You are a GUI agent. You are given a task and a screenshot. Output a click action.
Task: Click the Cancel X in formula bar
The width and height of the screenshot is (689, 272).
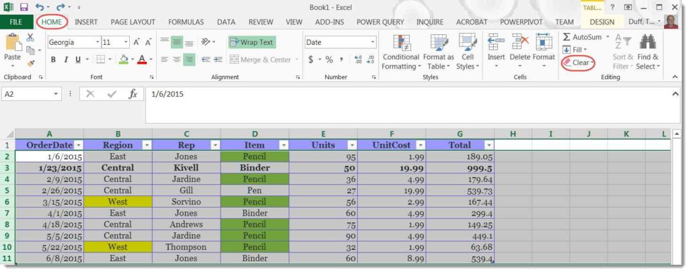[91, 94]
